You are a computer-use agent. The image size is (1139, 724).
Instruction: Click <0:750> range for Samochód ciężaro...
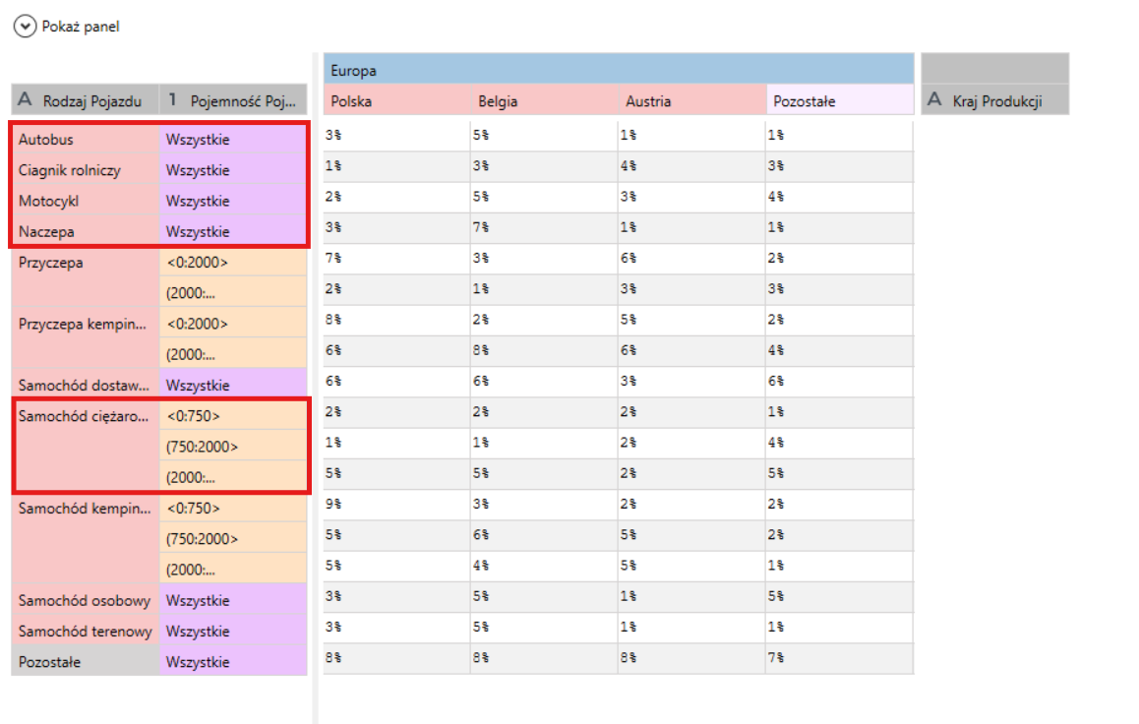tap(233, 415)
